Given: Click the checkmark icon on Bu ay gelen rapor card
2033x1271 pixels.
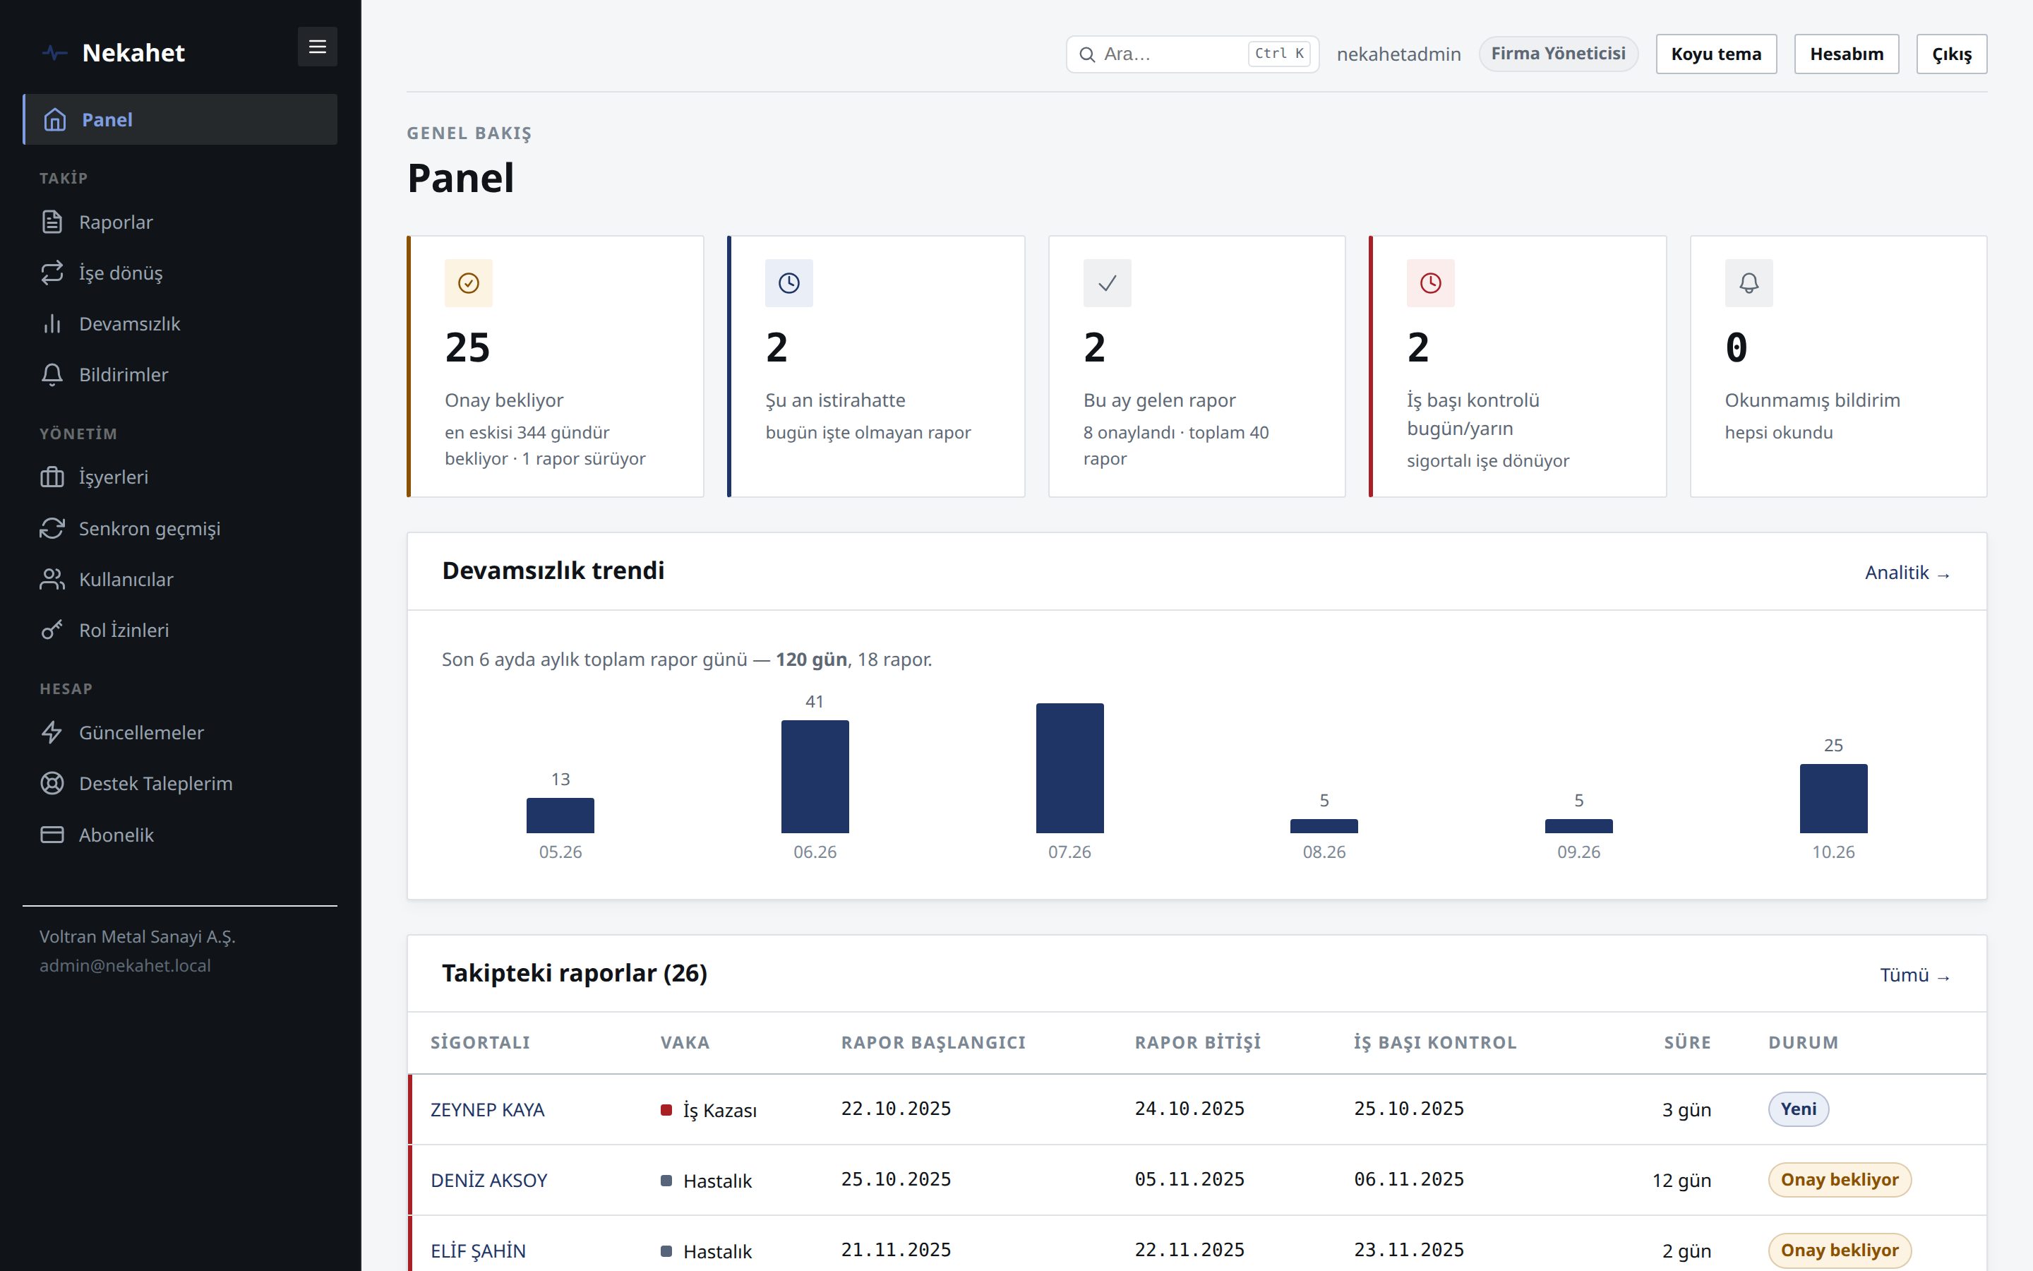Looking at the screenshot, I should pos(1108,283).
